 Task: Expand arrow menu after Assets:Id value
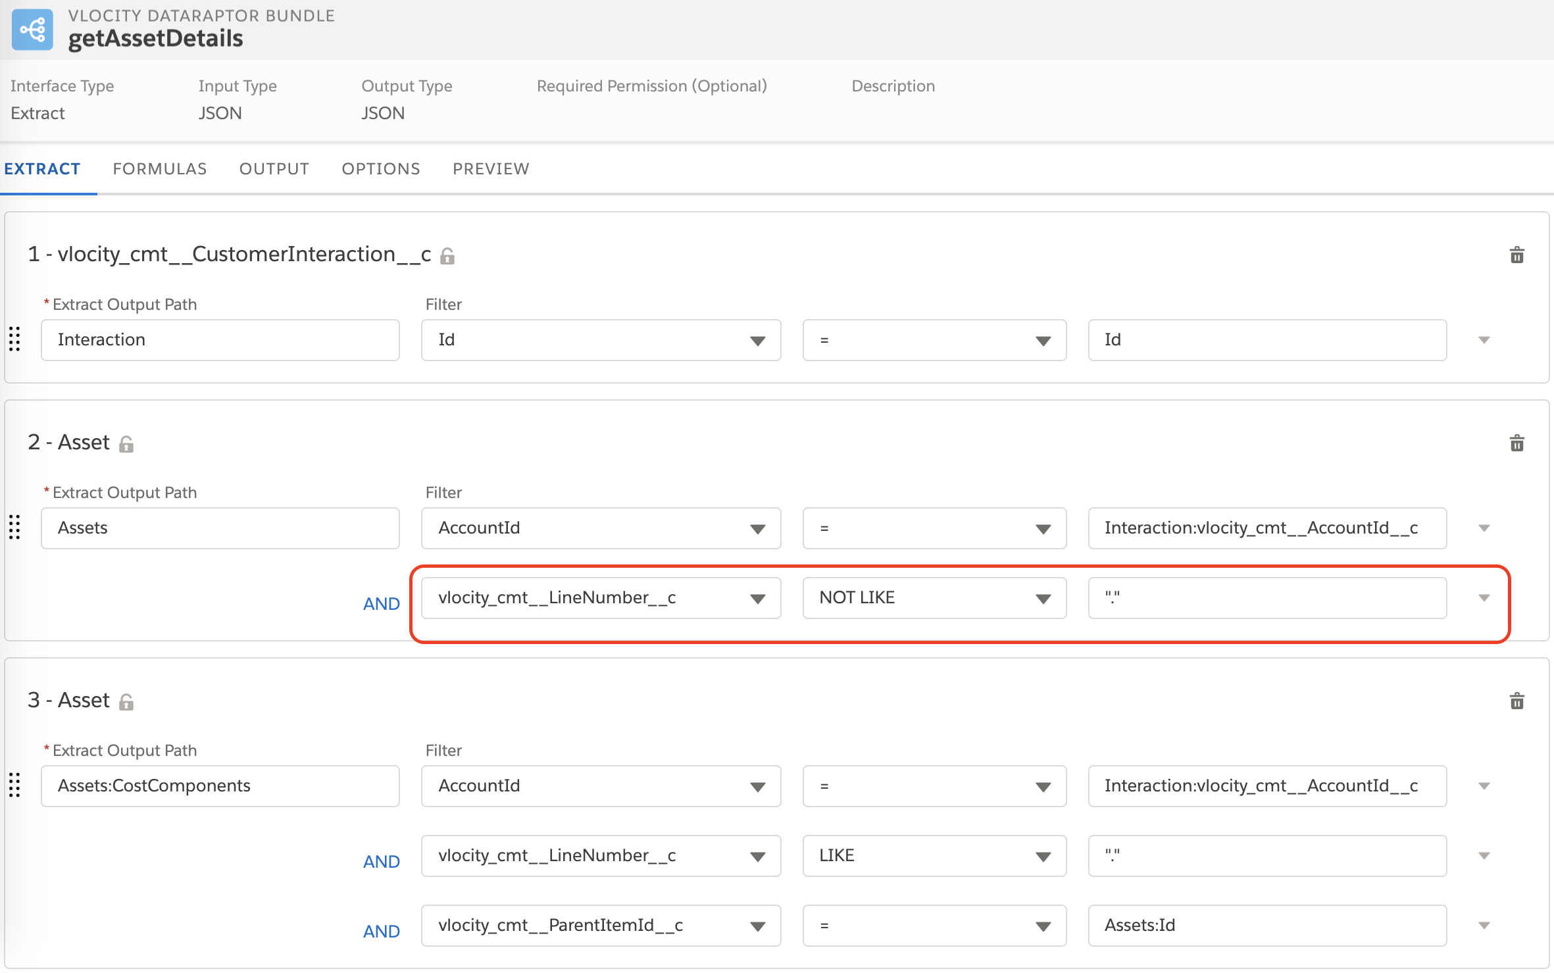pyautogui.click(x=1484, y=926)
